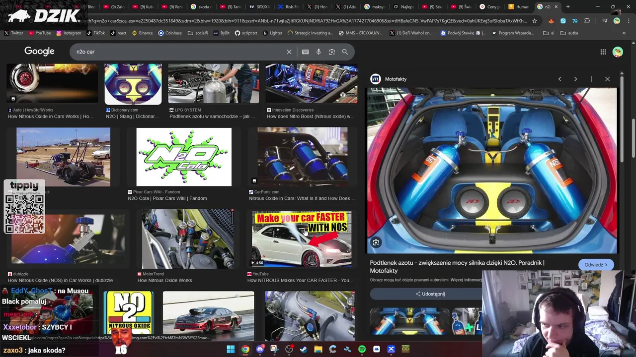The image size is (636, 357).
Task: Open the Instagram bookmark
Action: [69, 33]
